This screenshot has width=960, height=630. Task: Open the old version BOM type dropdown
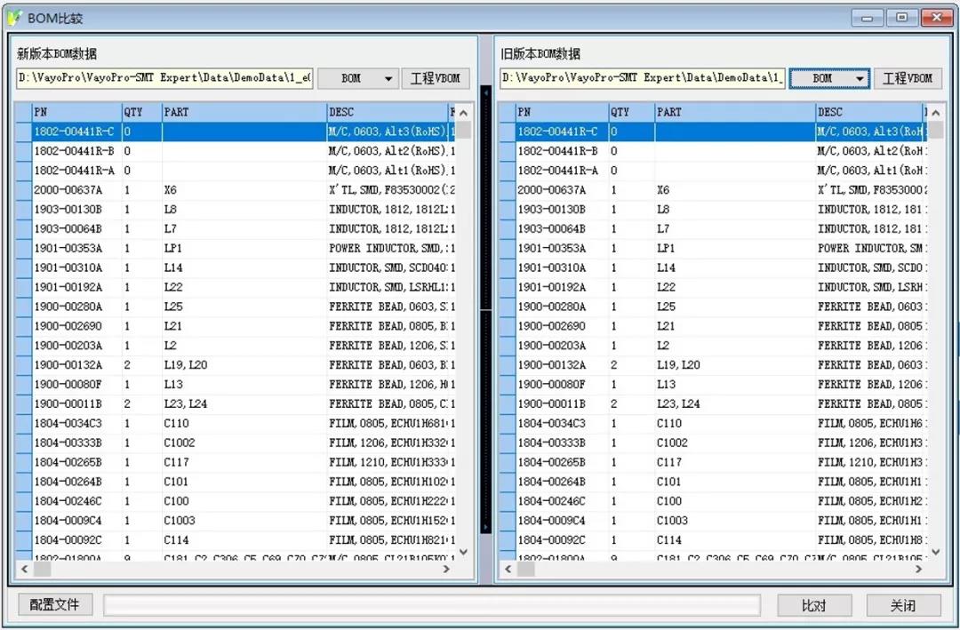(860, 79)
